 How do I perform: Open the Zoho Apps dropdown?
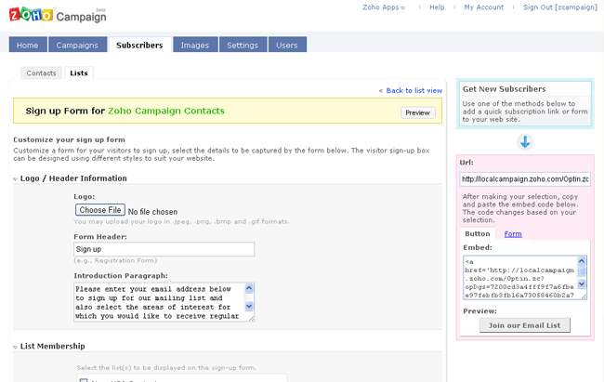(384, 7)
